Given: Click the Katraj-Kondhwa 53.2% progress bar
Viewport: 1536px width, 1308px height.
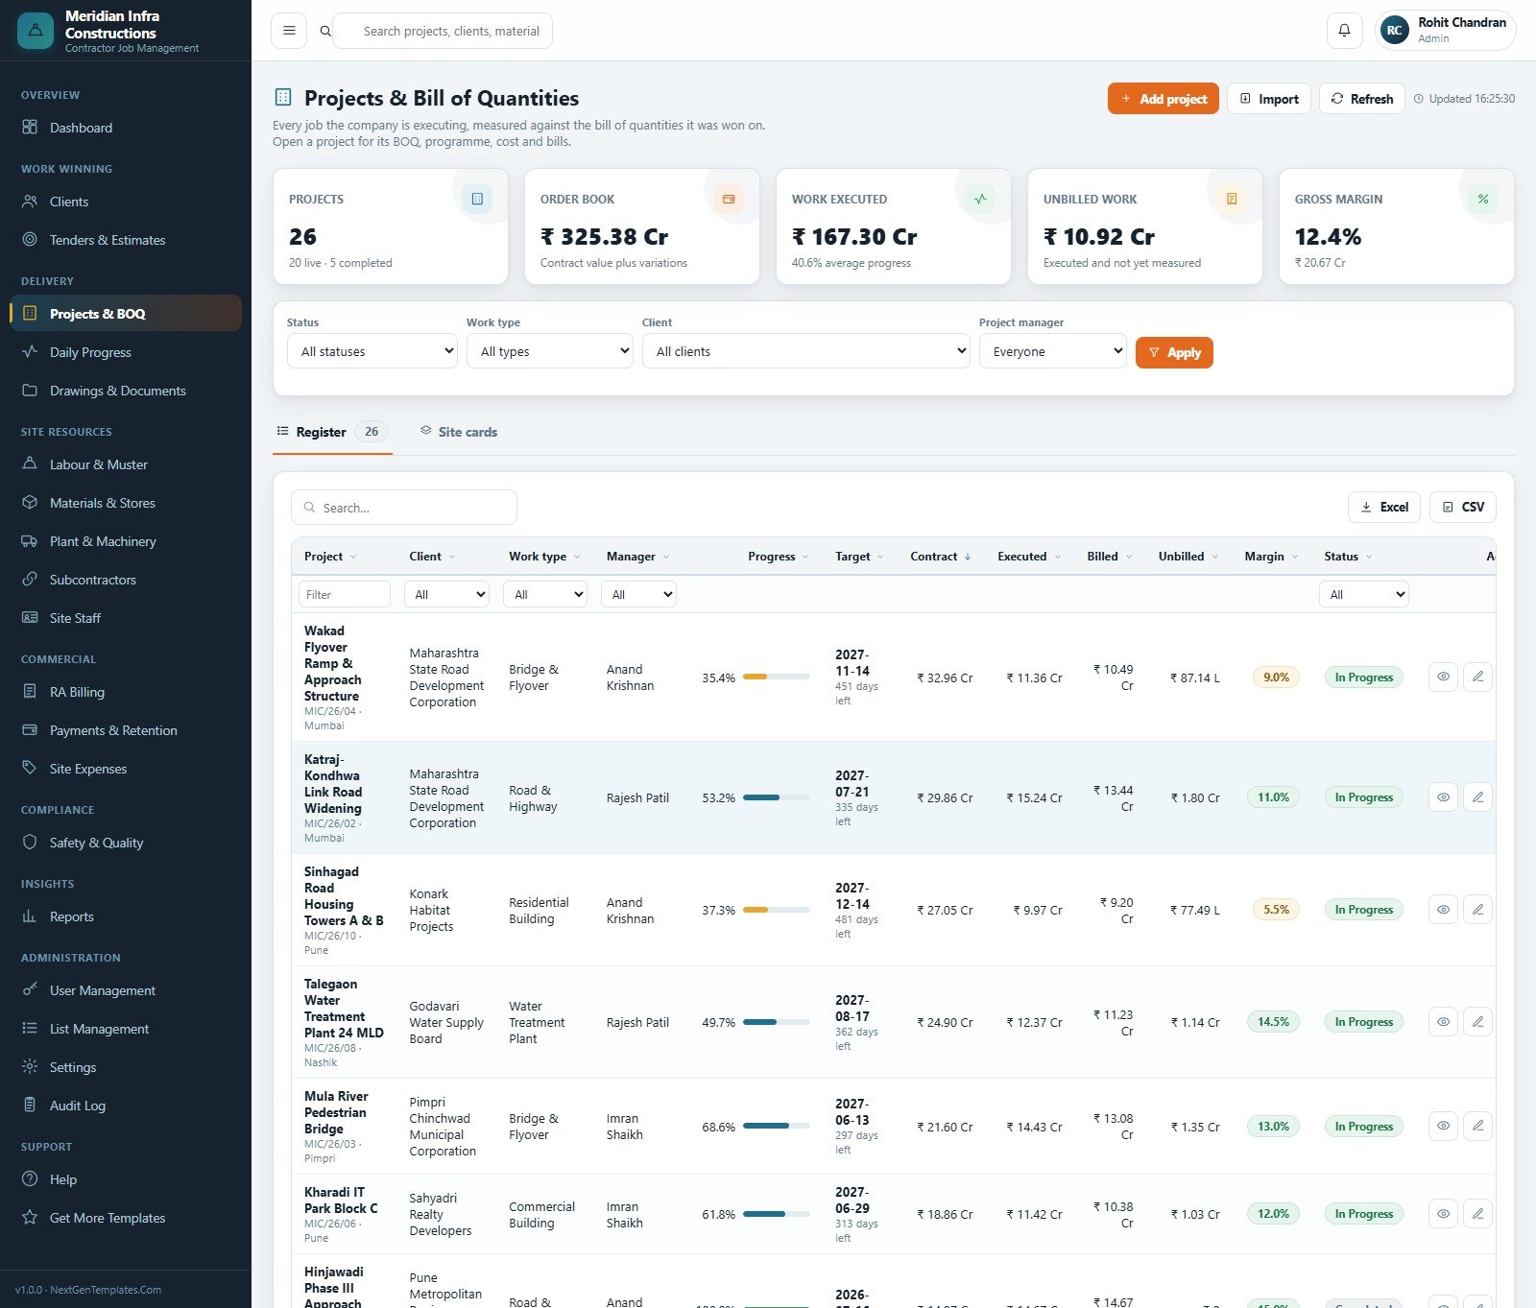Looking at the screenshot, I should pos(777,797).
